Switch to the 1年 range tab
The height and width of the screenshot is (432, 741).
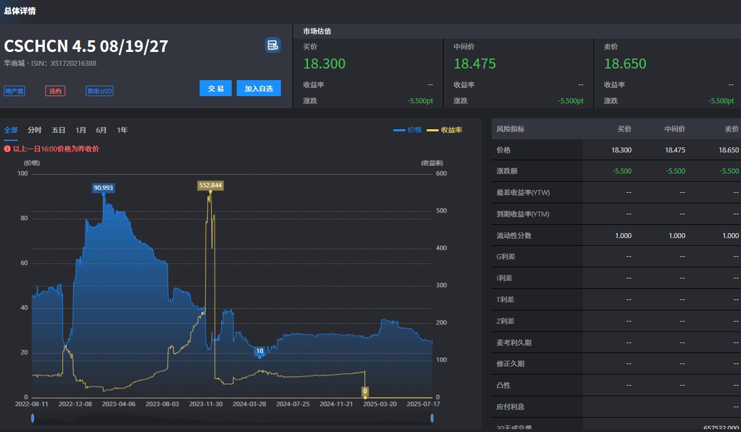(122, 130)
